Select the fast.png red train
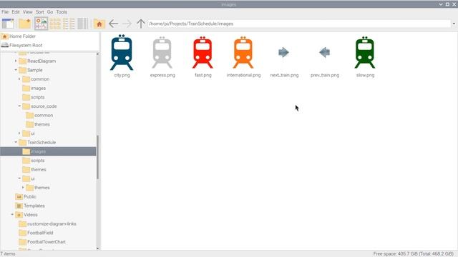 click(203, 56)
